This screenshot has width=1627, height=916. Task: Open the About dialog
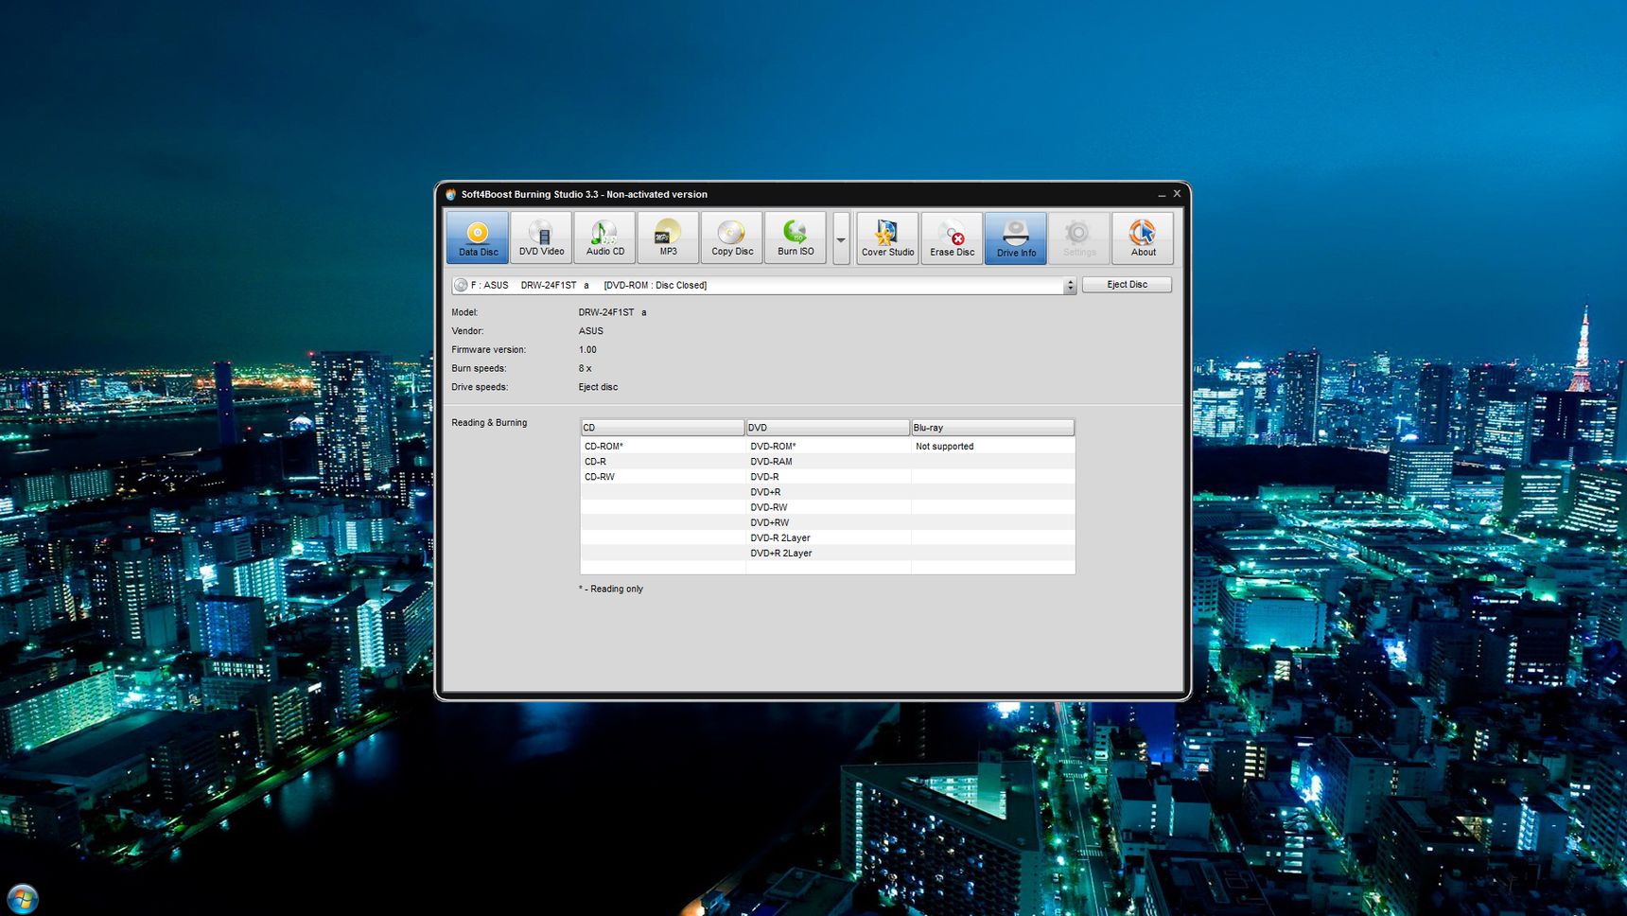[x=1143, y=238]
